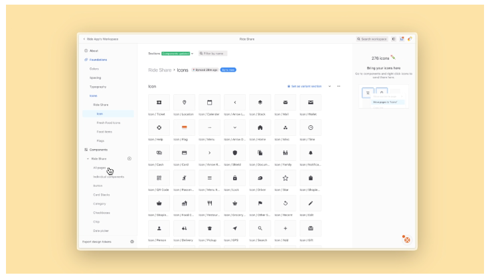
Task: Open the notifications icon with red dot
Action: [402, 39]
